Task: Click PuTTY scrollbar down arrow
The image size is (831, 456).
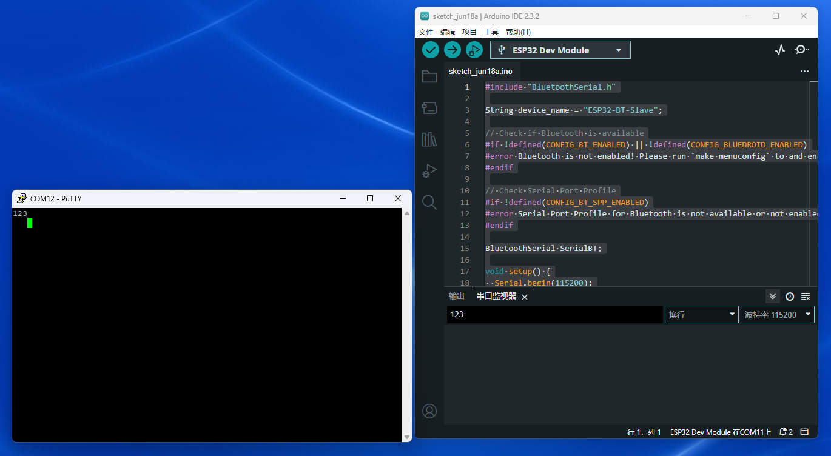Action: 407,437
